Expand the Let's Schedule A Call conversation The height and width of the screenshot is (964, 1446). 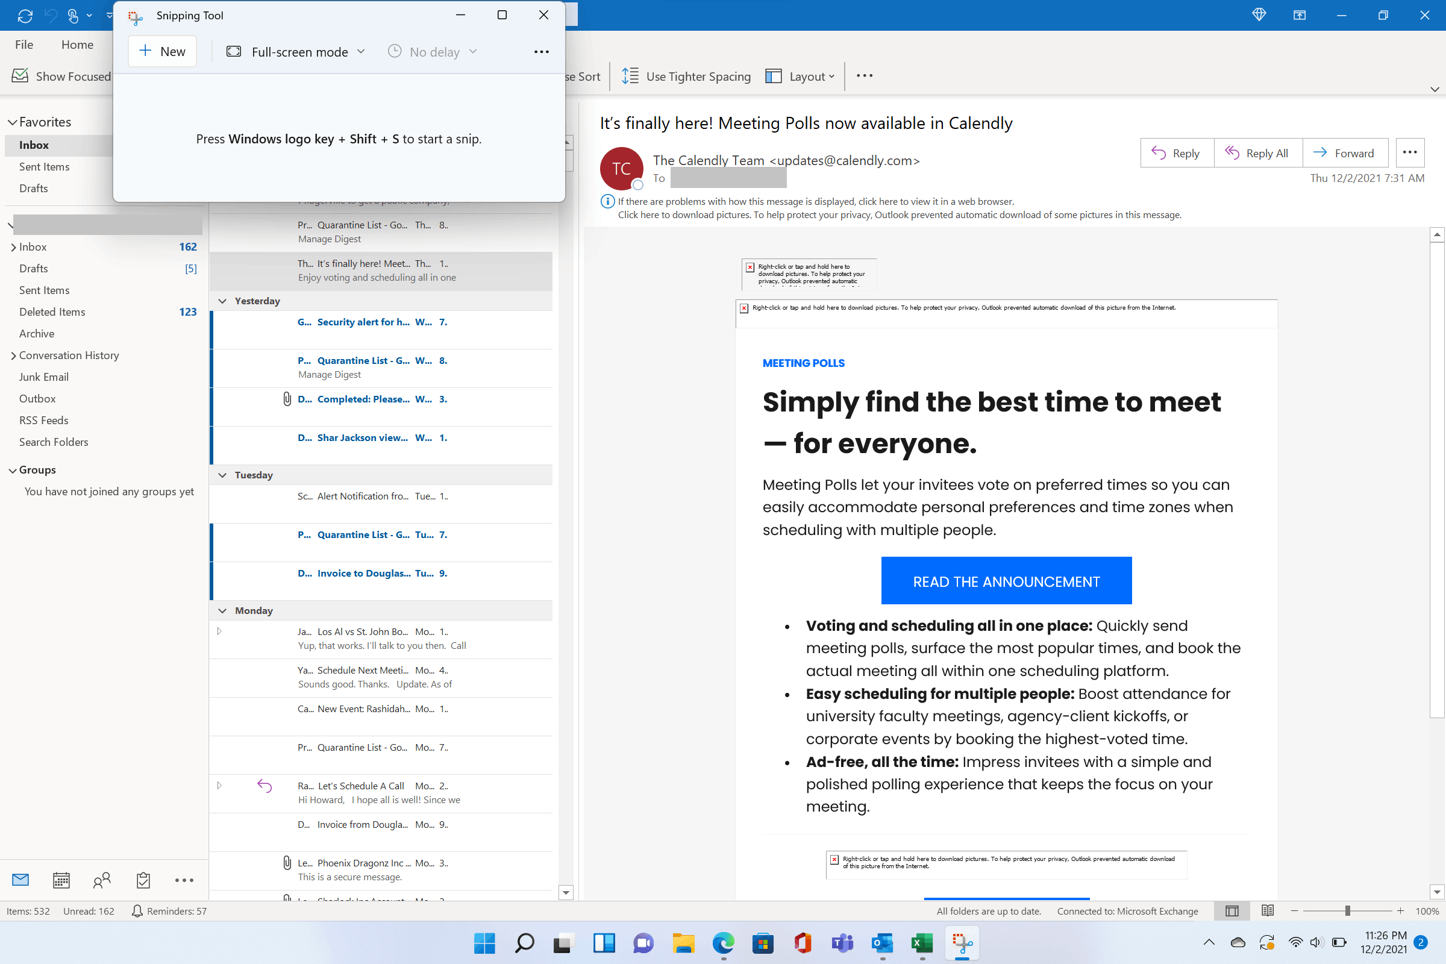(x=219, y=786)
